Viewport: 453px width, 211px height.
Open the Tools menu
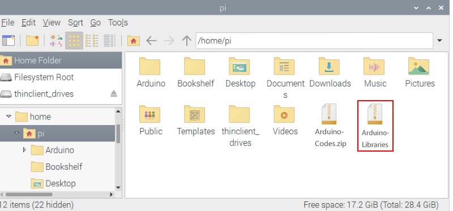click(118, 23)
